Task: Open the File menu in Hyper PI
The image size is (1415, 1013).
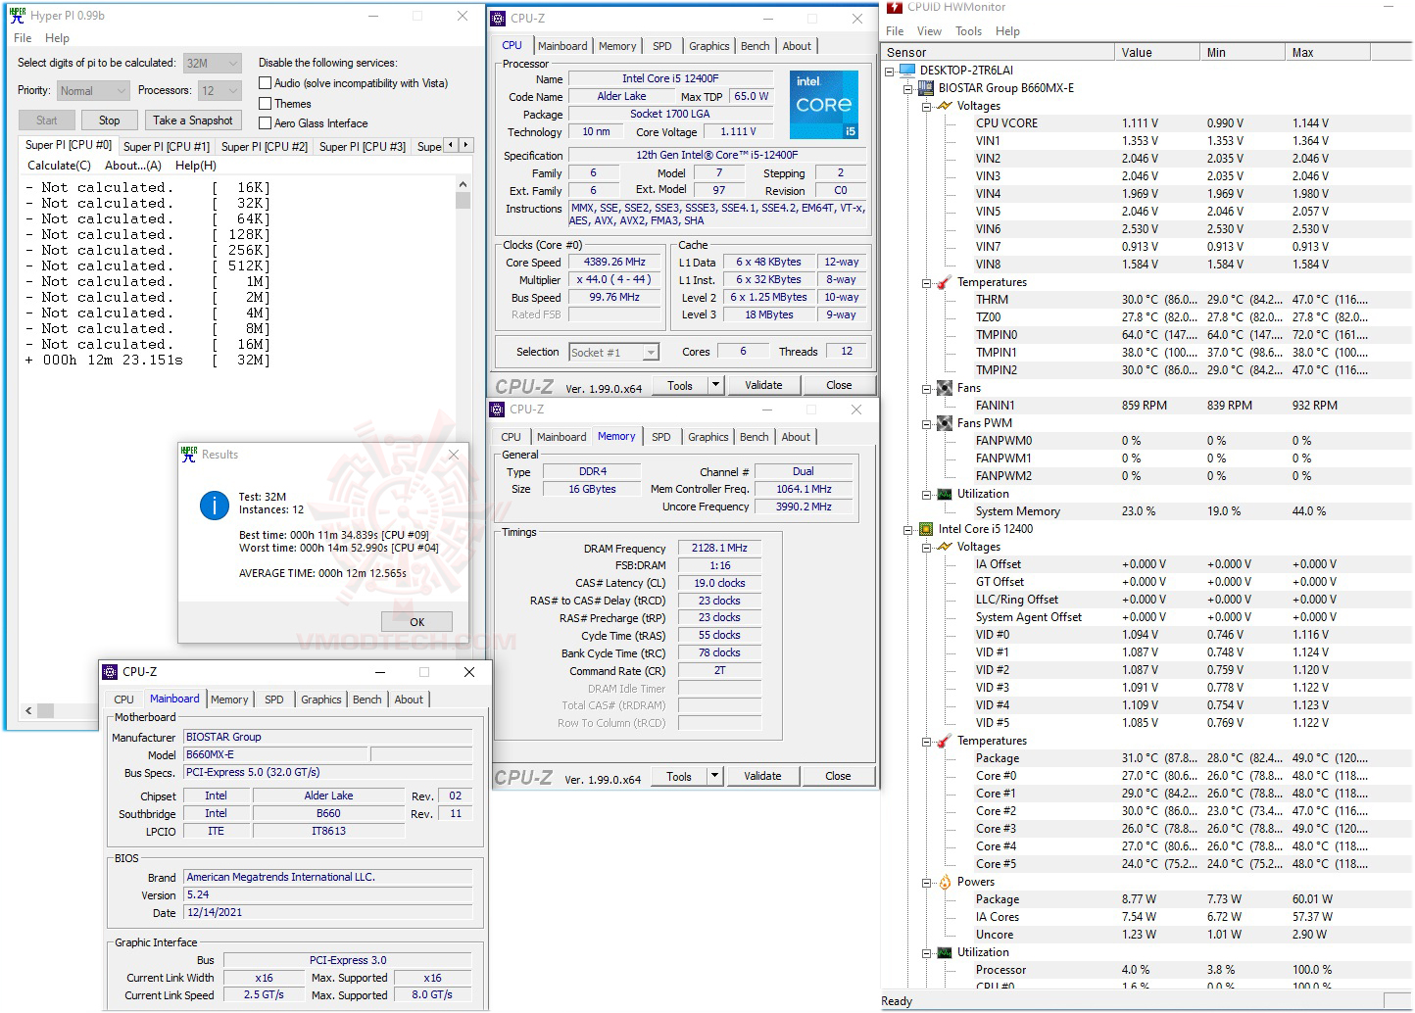Action: (x=23, y=38)
